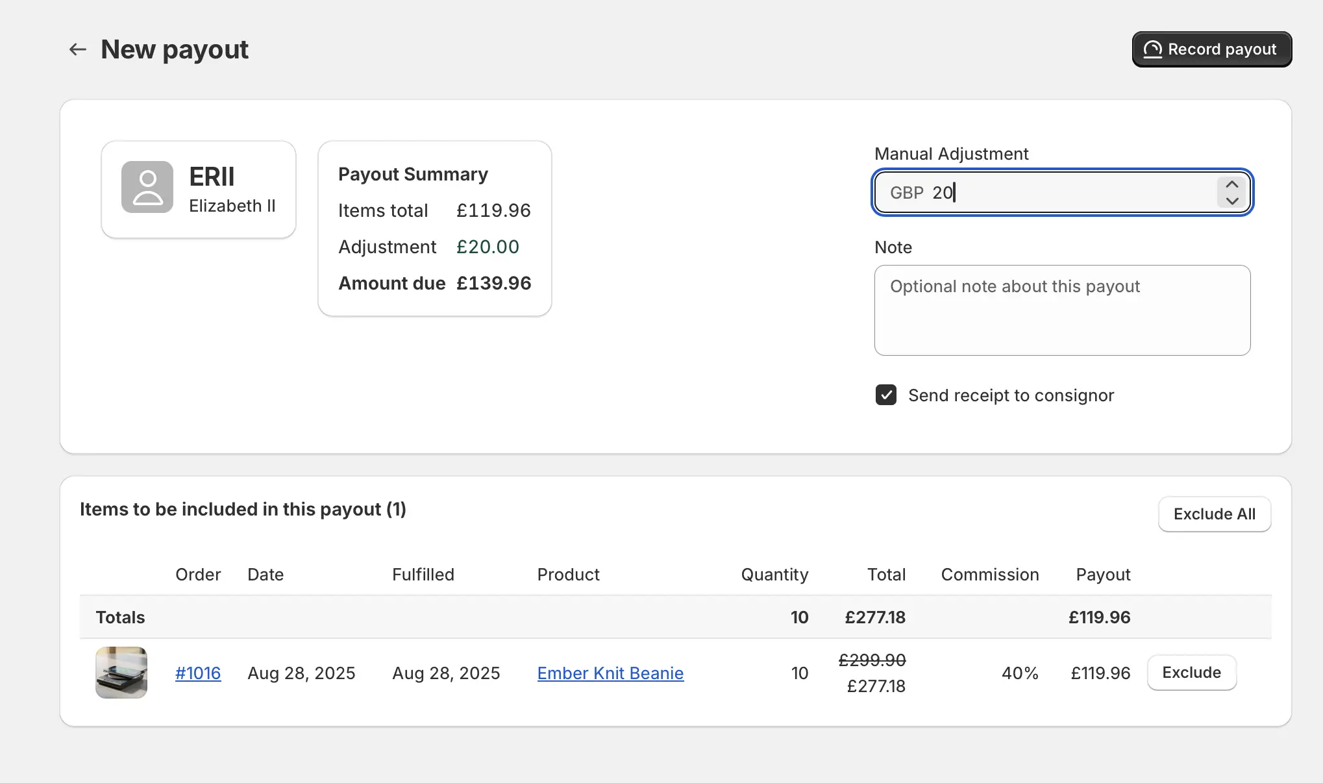Increase Manual Adjustment with up arrow
The image size is (1323, 783).
1232,184
